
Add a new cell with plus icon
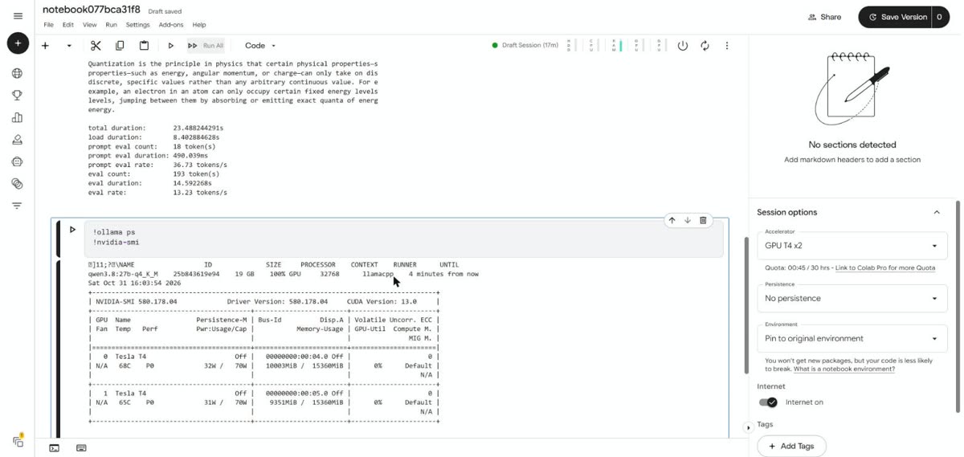tap(46, 46)
